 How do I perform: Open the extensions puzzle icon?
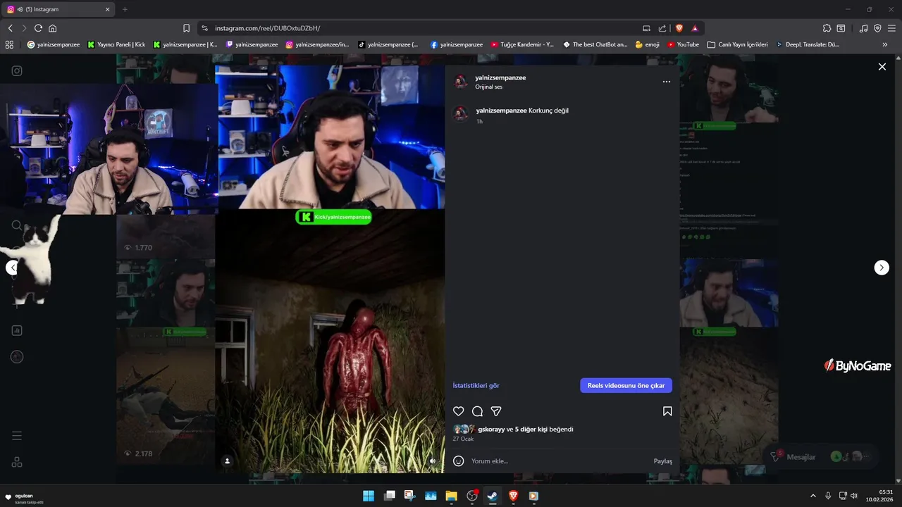tap(827, 28)
